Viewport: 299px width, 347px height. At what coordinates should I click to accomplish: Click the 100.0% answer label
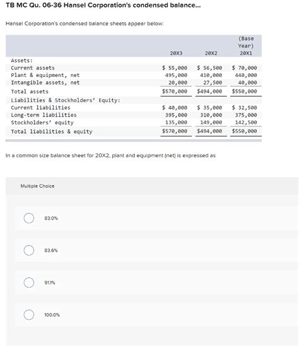point(52,315)
